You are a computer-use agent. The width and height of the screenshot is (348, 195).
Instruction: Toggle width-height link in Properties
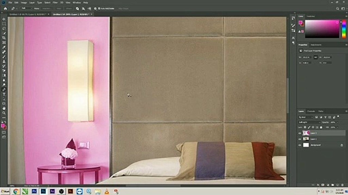[x=315, y=57]
